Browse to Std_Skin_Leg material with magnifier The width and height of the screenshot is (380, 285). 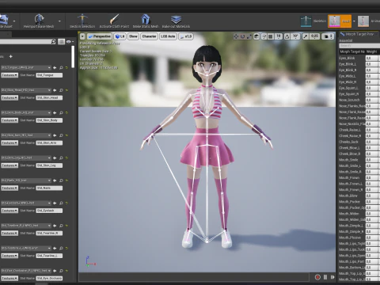point(61,158)
